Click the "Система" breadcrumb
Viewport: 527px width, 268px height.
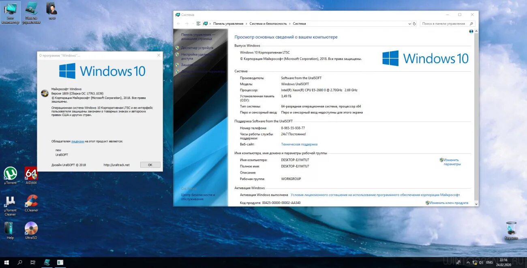299,24
